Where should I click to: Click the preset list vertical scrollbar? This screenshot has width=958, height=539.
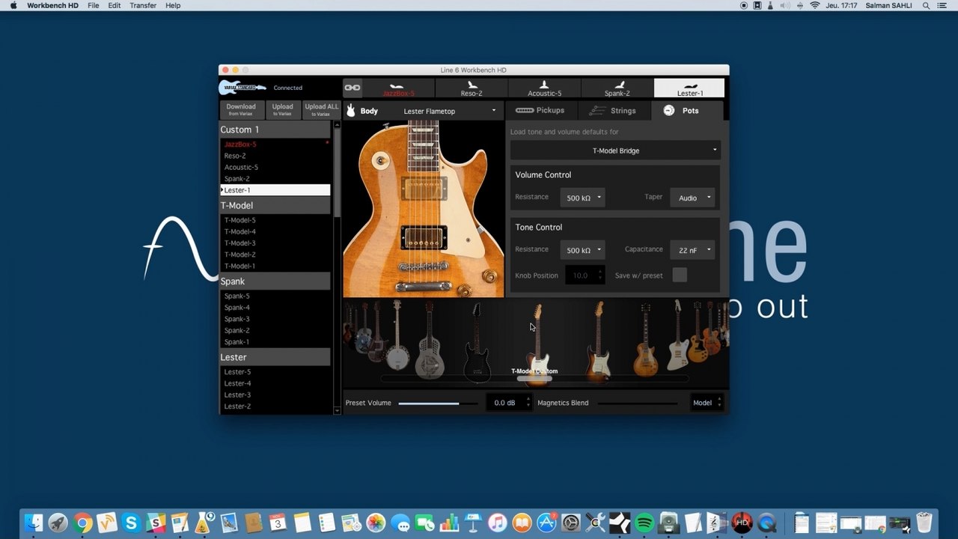pos(337,172)
